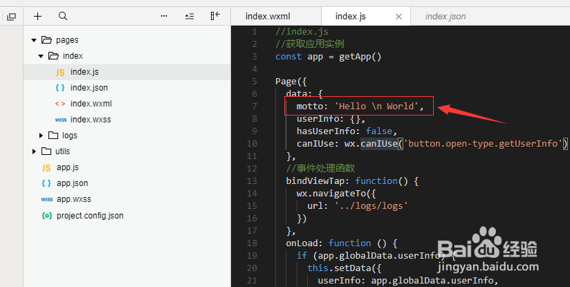Click 'bindViewTap' on line 13
Viewport: 570px width, 287px height.
(x=315, y=181)
